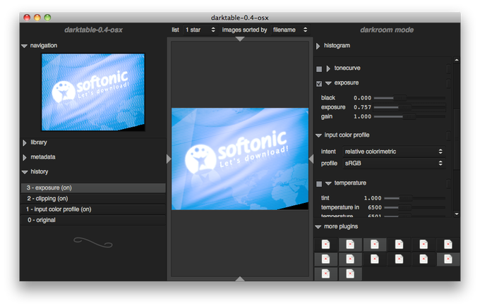Click sixth plugin icon in middle row of more plugins
The image size is (480, 308).
coord(448,259)
